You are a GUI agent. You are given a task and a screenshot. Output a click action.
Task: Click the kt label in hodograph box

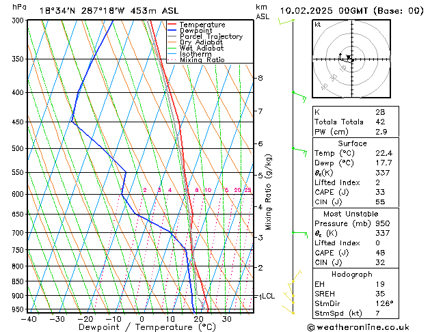[x=318, y=25]
